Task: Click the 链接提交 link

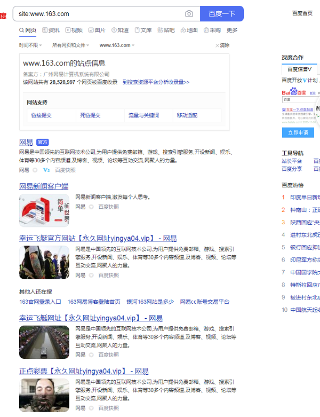Action: click(x=42, y=115)
